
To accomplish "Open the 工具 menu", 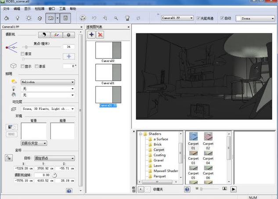I will [x=62, y=9].
